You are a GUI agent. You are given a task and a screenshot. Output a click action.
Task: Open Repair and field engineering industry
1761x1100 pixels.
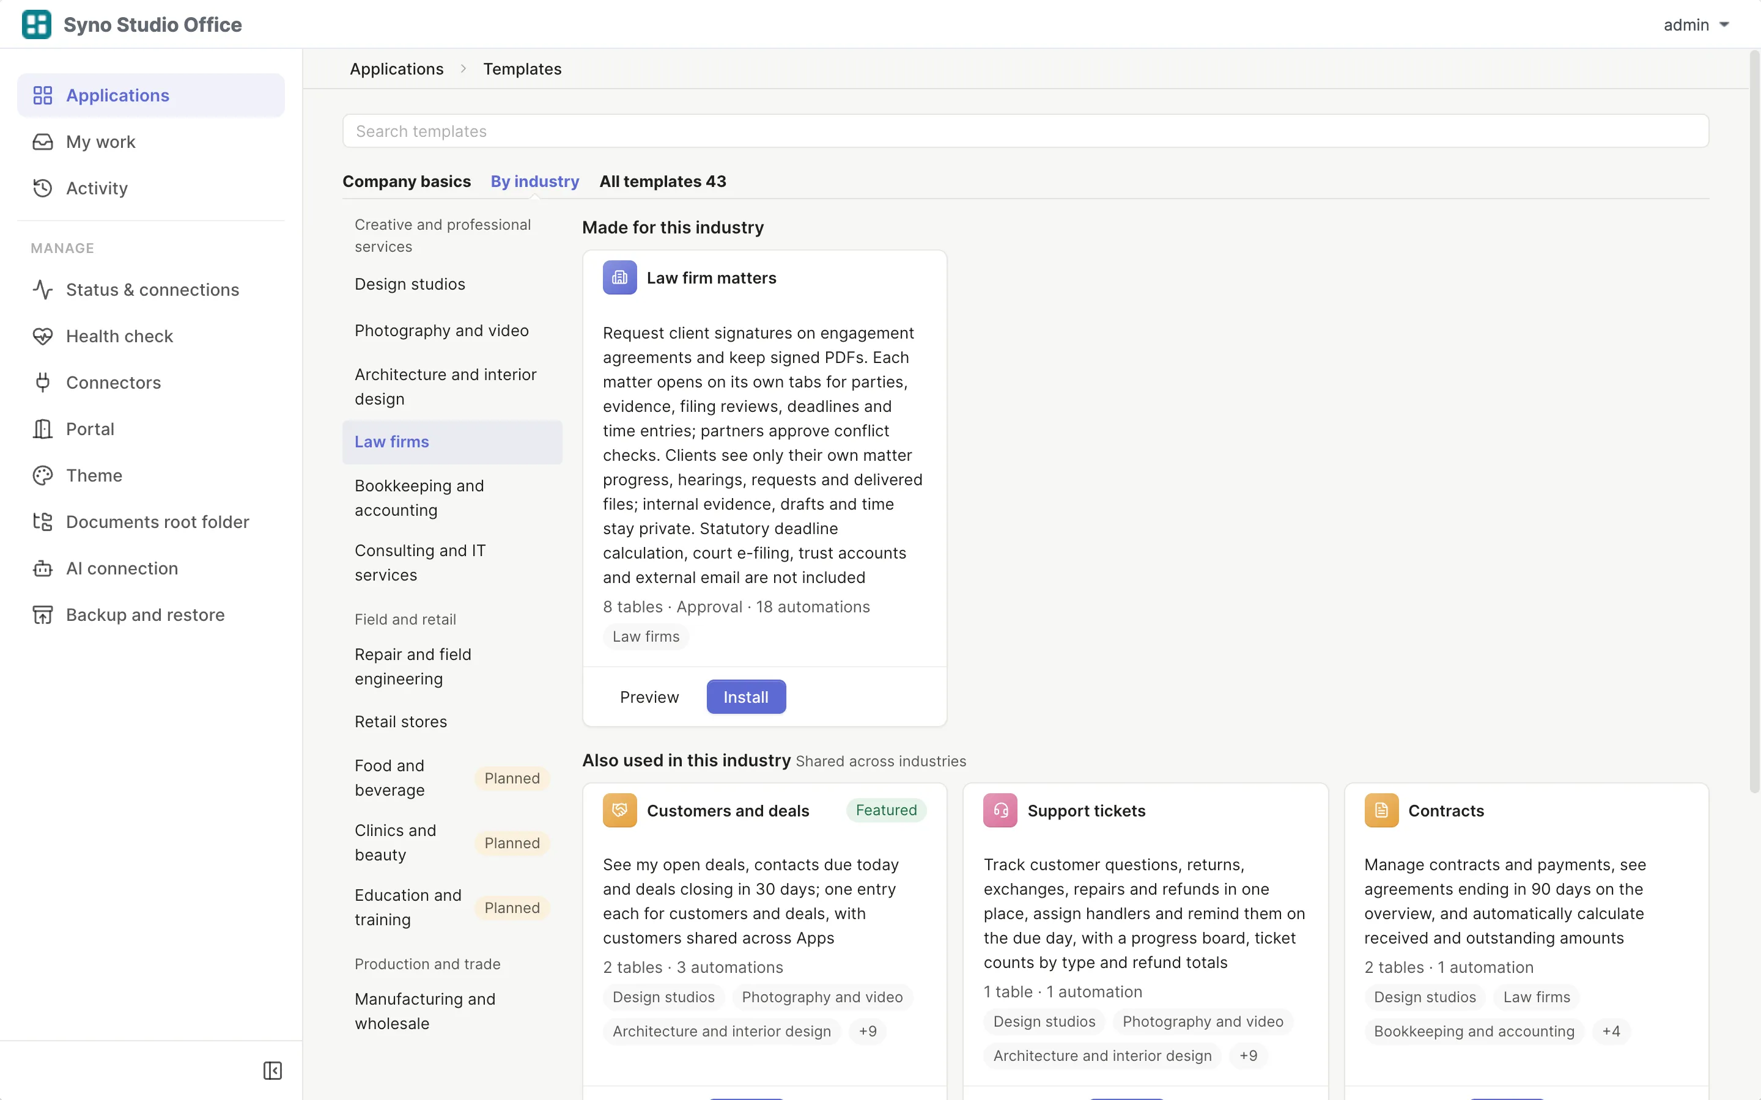(x=452, y=666)
